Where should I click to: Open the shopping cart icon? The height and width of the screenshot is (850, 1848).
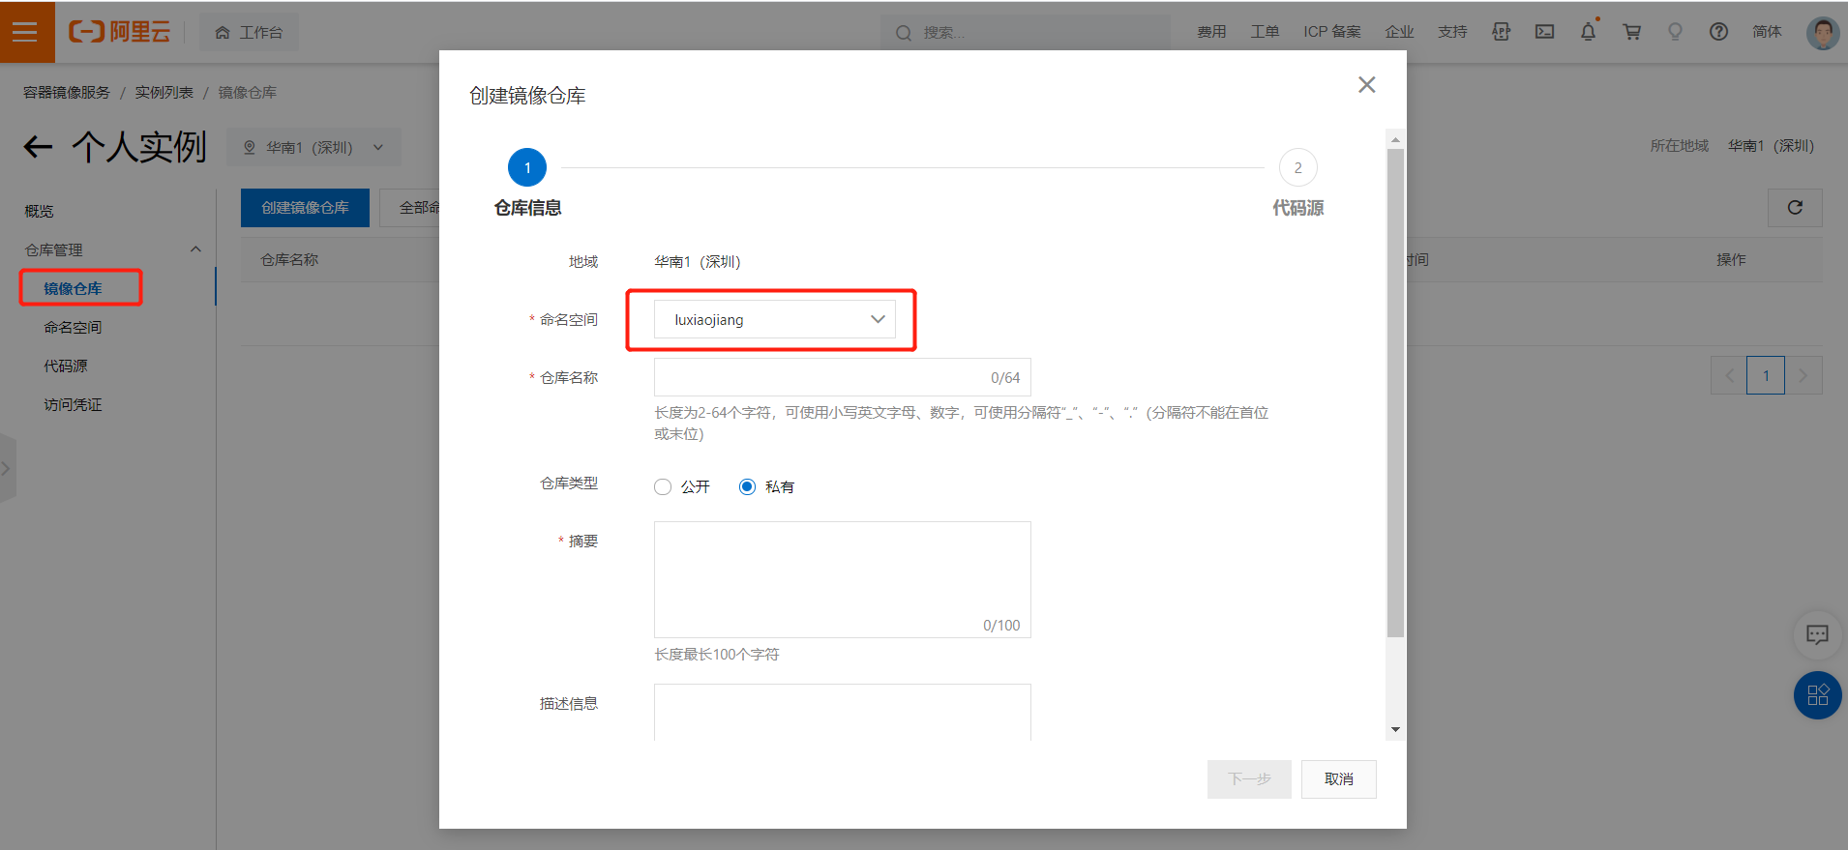(x=1631, y=32)
